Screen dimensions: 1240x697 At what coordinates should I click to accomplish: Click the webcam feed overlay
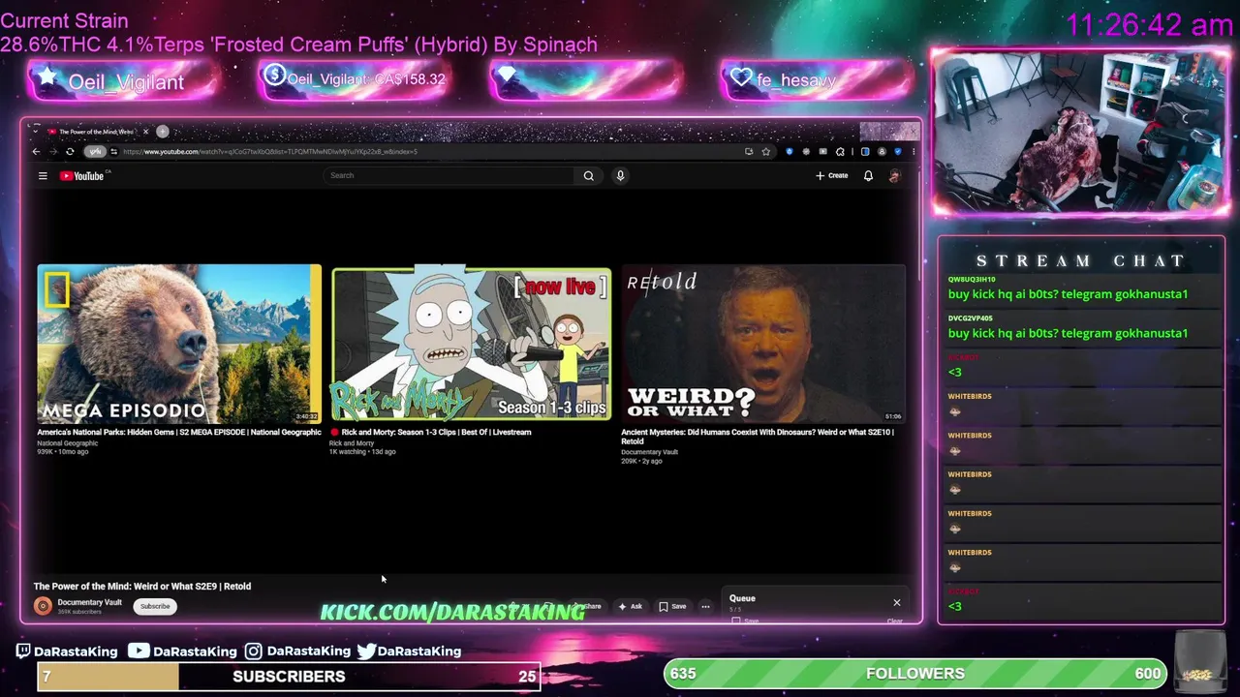(x=1079, y=132)
